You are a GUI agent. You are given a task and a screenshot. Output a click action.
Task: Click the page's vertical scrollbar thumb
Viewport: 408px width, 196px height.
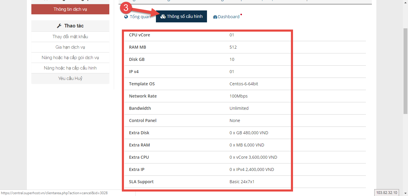(405, 71)
